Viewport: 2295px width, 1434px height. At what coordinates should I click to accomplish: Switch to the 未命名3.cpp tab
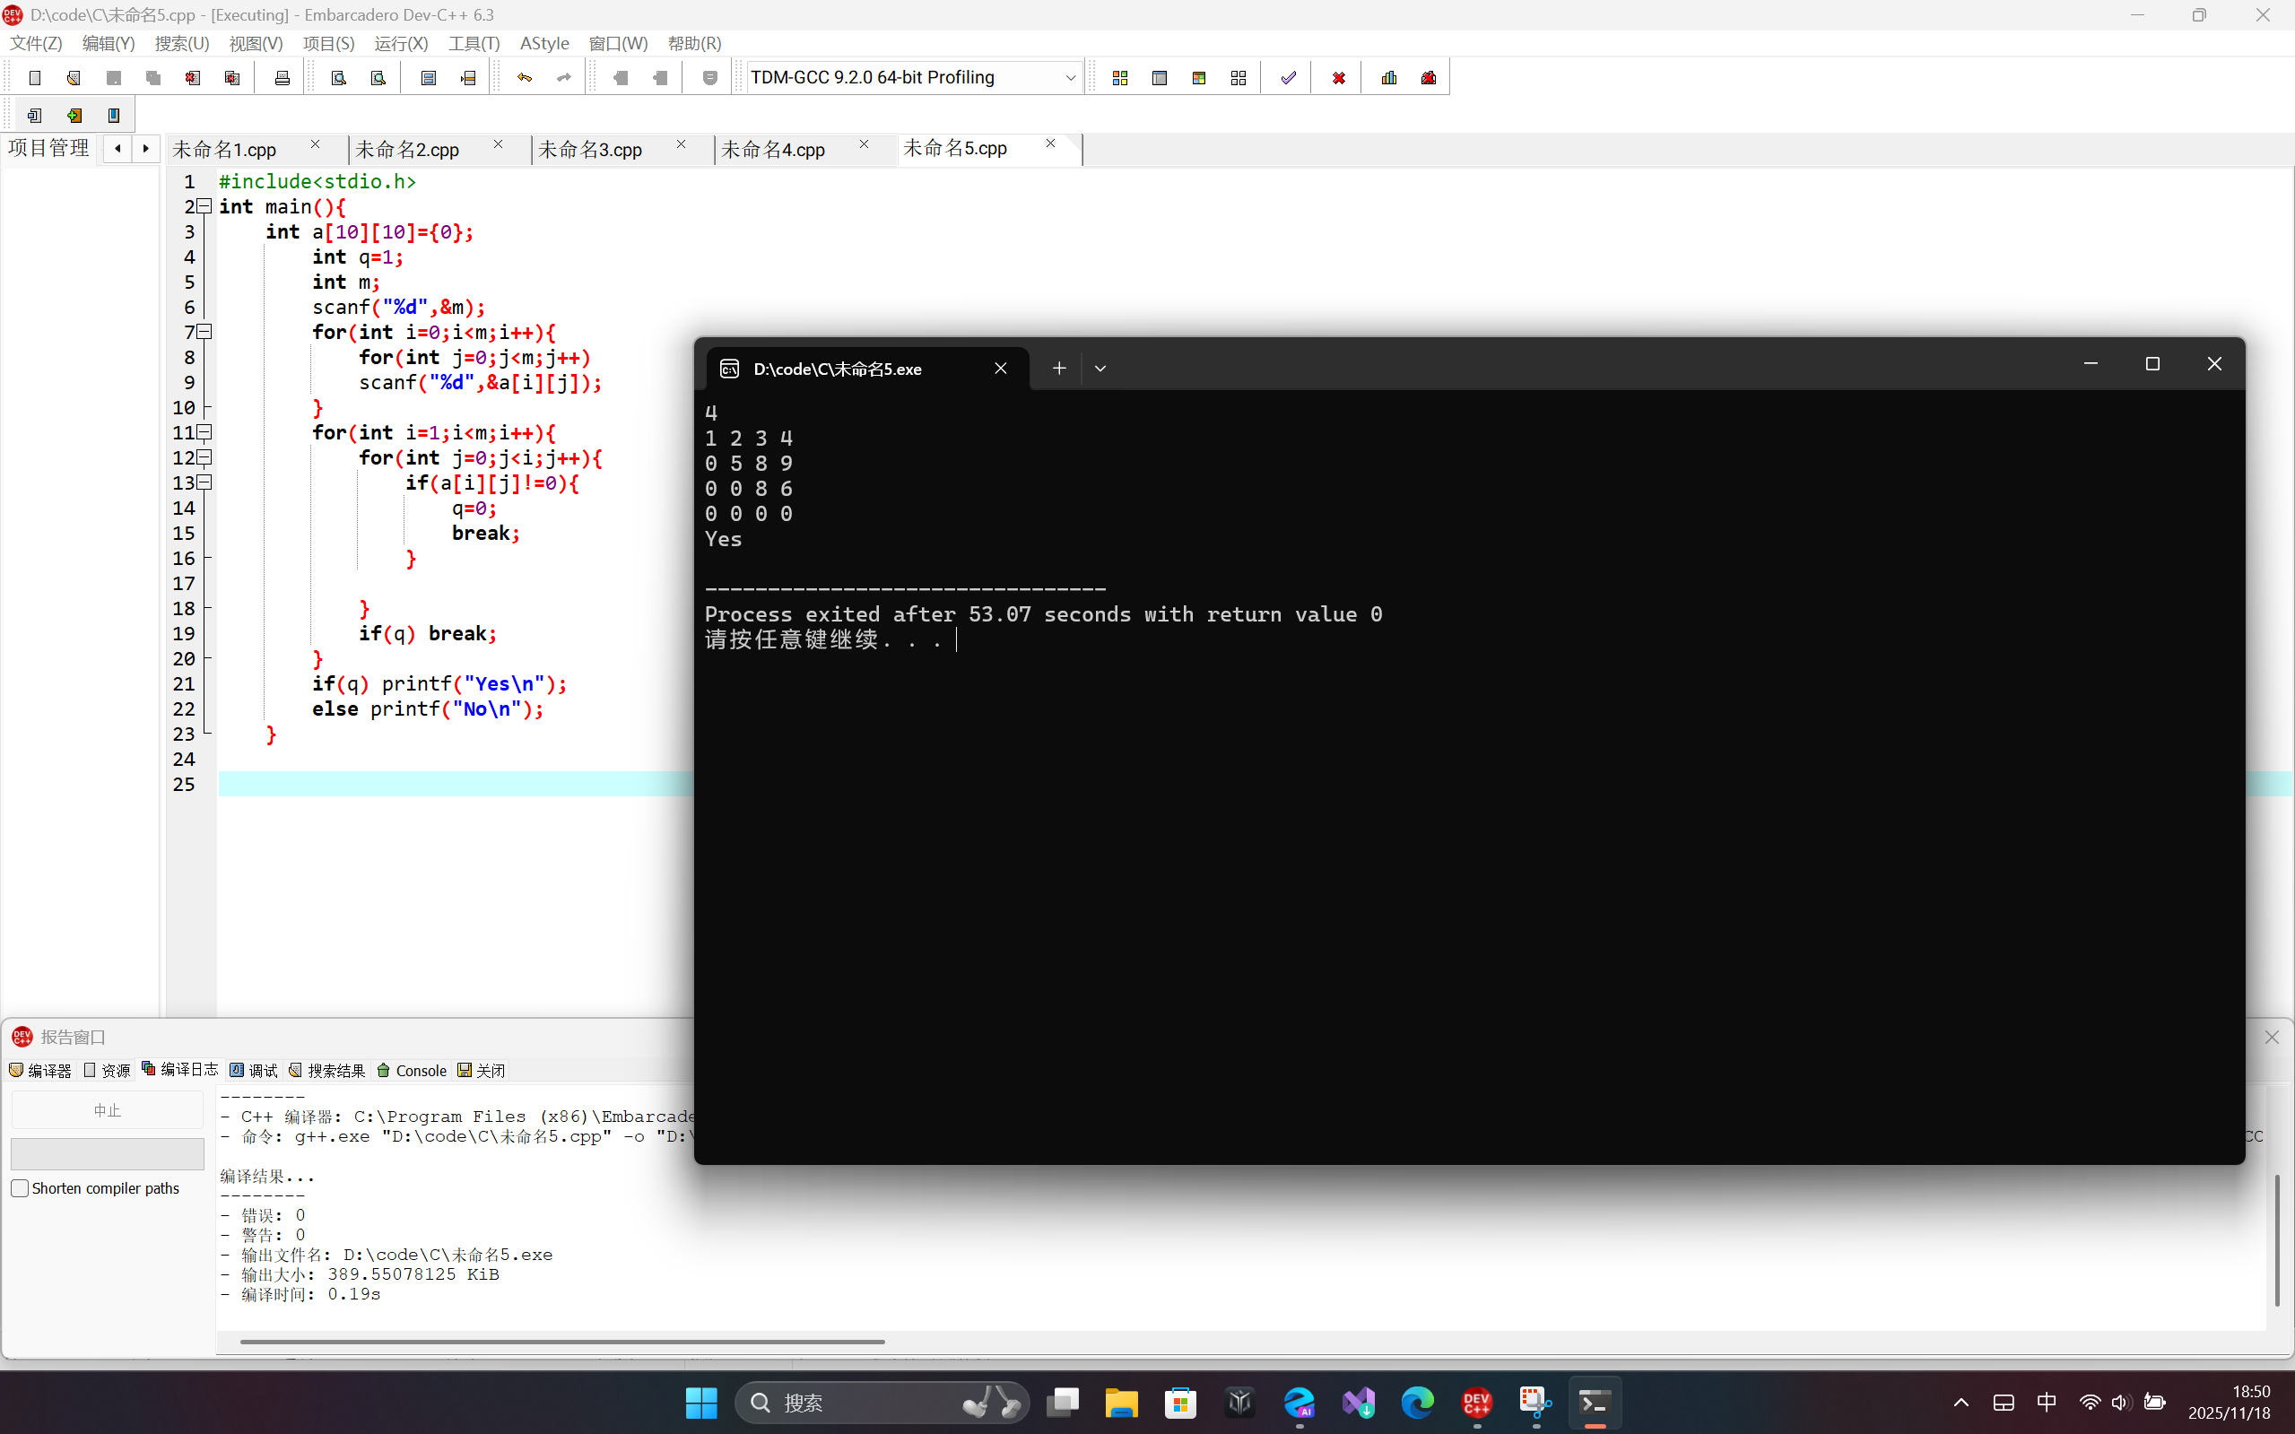click(x=590, y=150)
